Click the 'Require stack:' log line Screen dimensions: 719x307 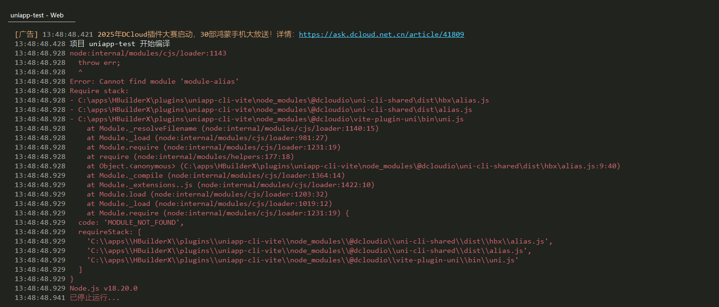click(x=99, y=91)
